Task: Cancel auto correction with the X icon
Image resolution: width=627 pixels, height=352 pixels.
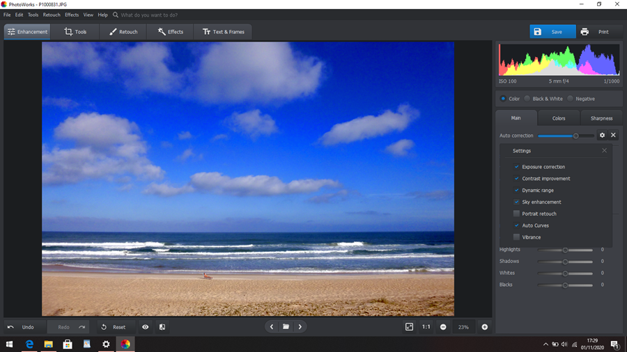Action: click(x=613, y=135)
